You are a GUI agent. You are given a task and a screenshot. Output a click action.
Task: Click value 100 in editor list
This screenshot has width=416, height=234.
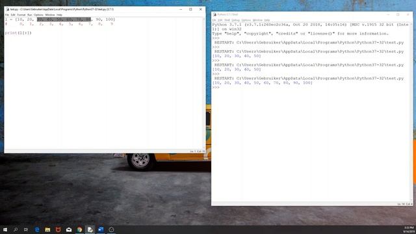click(x=110, y=19)
